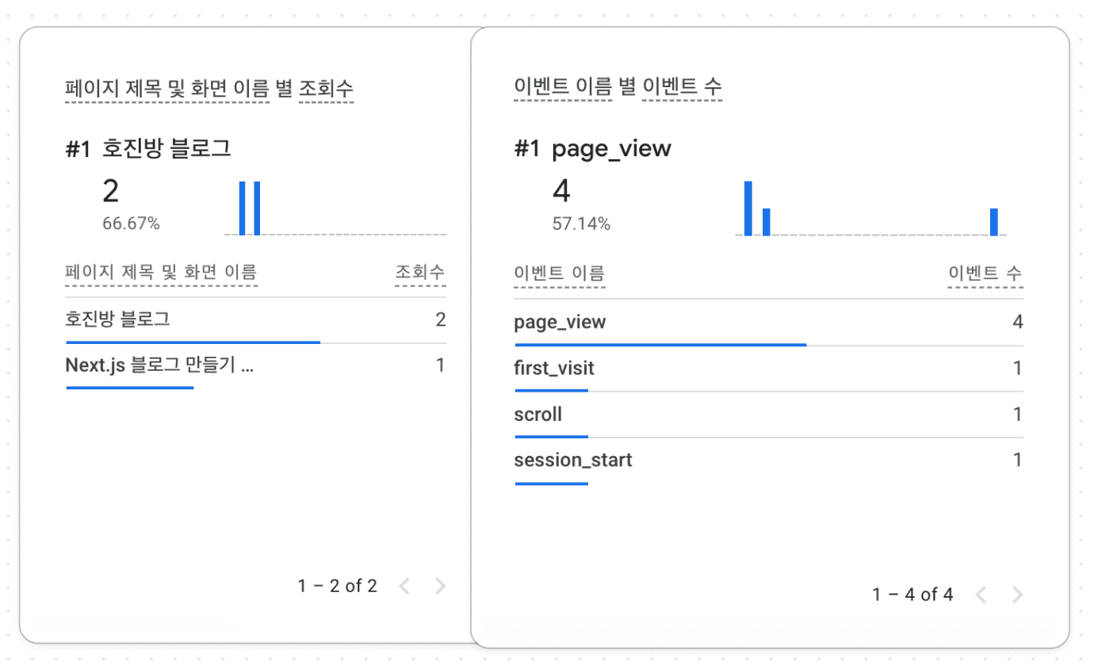Viewport: 1094px width, 669px height.
Task: Click the '#1 page_view' heading
Action: tap(592, 148)
